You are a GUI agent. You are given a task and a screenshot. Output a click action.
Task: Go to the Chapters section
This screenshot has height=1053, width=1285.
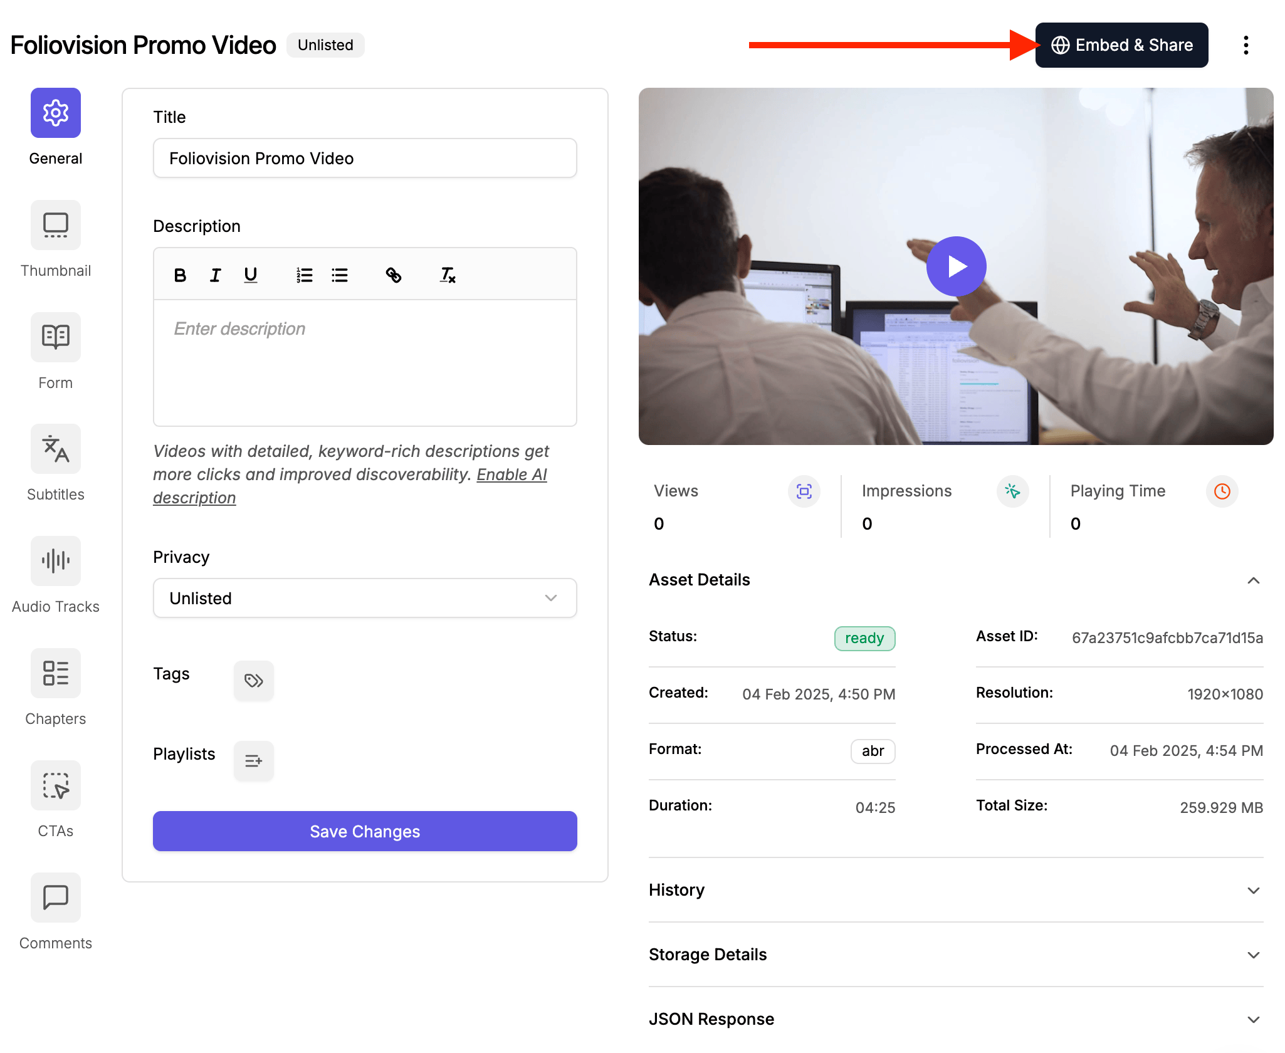[55, 673]
